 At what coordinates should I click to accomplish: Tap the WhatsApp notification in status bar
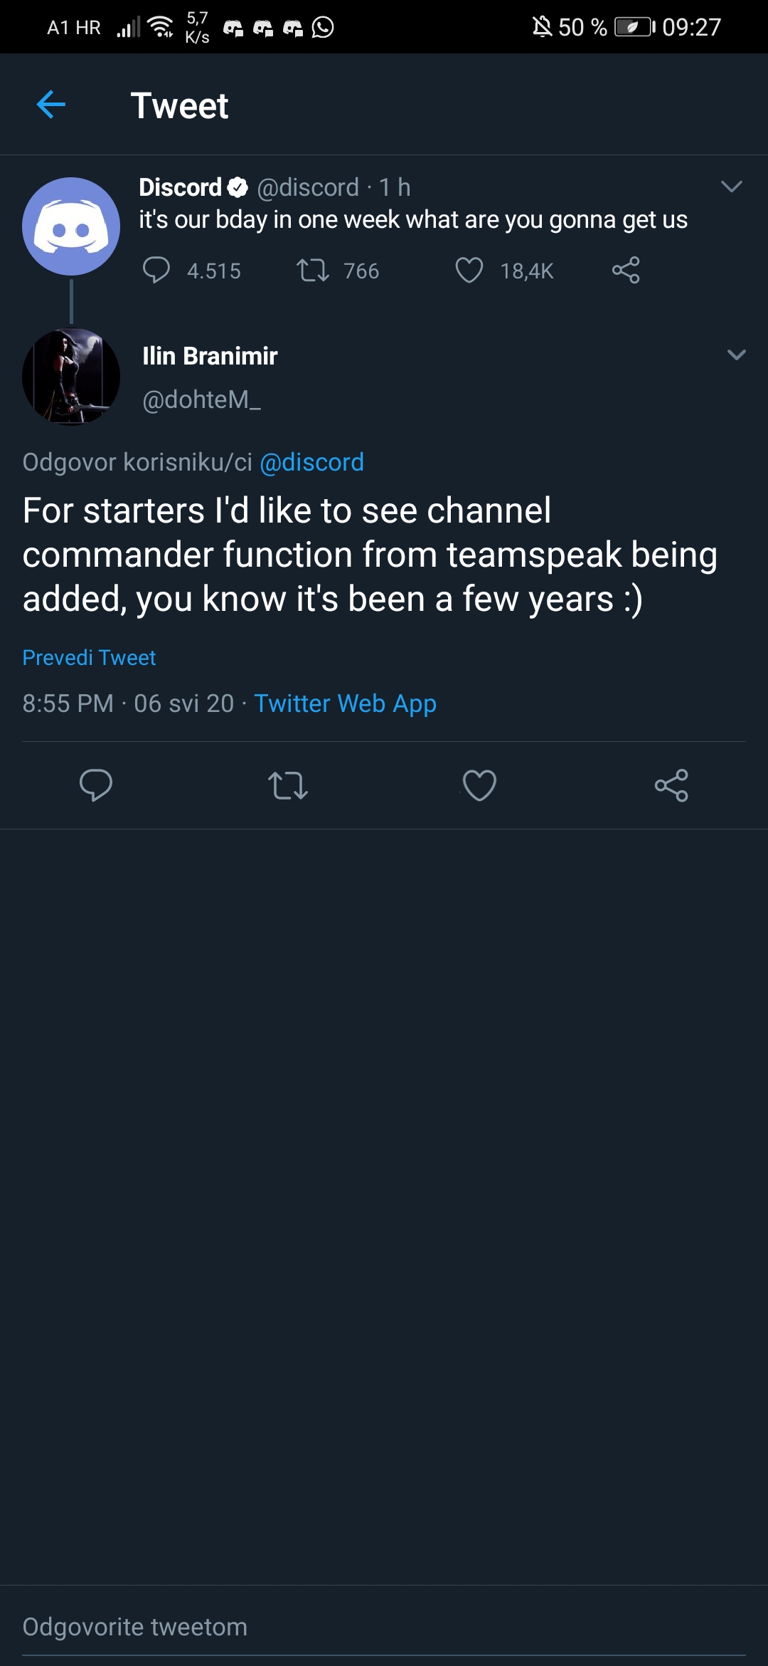point(323,28)
